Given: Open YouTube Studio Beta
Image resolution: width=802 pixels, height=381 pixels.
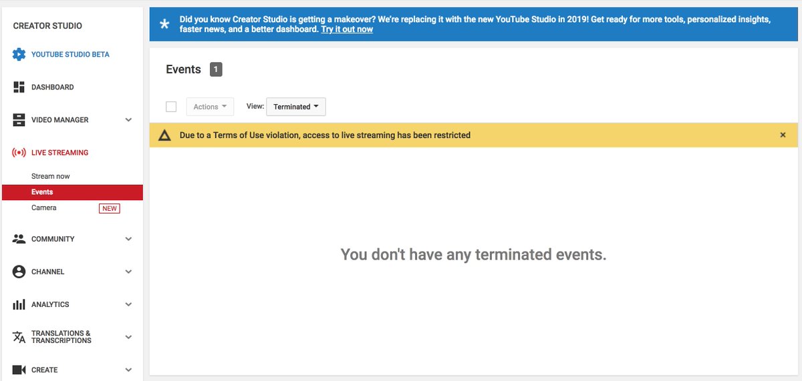Looking at the screenshot, I should click(x=70, y=55).
